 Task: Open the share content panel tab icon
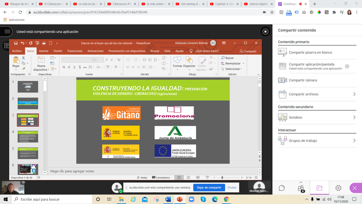[x=320, y=188]
